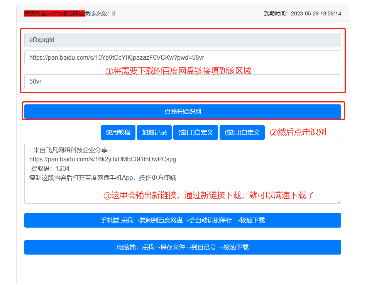The image size is (389, 285).
Task: Open the first (窗口)自定义 customization option
Action: pyautogui.click(x=196, y=132)
